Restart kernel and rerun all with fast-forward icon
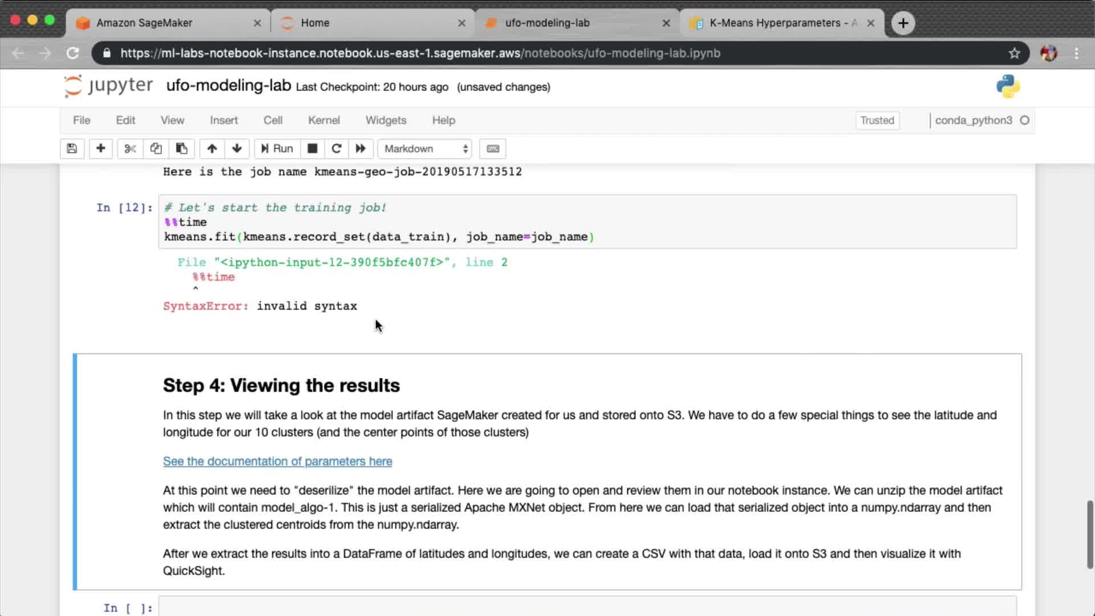 click(360, 149)
